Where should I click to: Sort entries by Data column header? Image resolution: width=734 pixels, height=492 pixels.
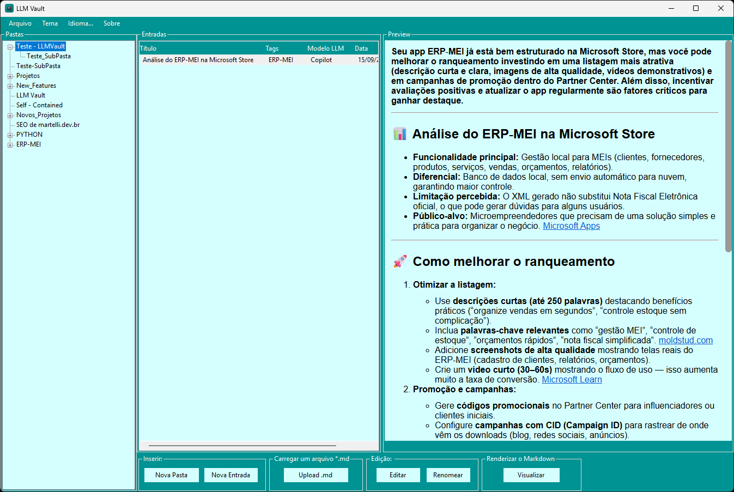[x=365, y=48]
